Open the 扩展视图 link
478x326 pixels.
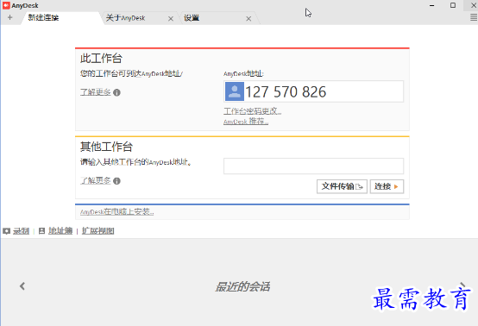97,231
